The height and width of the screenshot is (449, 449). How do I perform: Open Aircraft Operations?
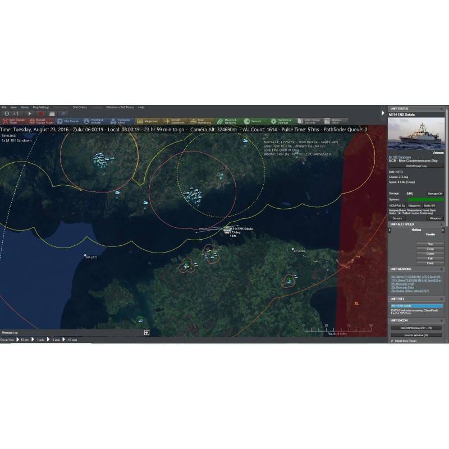point(175,121)
